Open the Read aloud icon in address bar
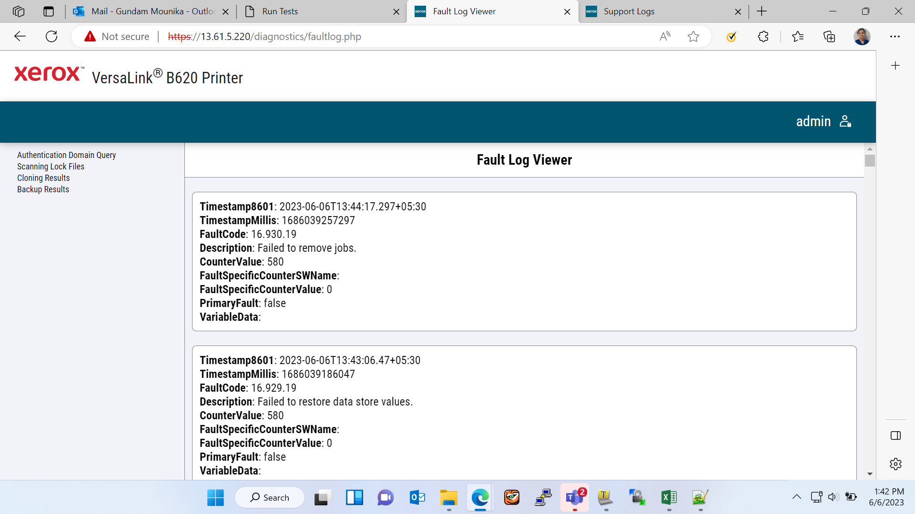 click(x=665, y=37)
